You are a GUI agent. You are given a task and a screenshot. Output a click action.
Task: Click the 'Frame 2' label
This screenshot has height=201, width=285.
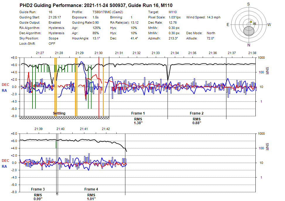tap(197, 113)
